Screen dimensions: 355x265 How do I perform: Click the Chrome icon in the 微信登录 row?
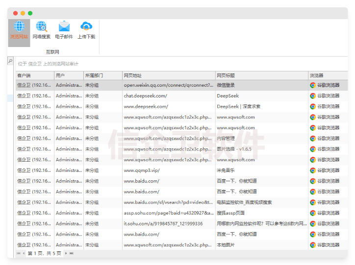pyautogui.click(x=313, y=85)
